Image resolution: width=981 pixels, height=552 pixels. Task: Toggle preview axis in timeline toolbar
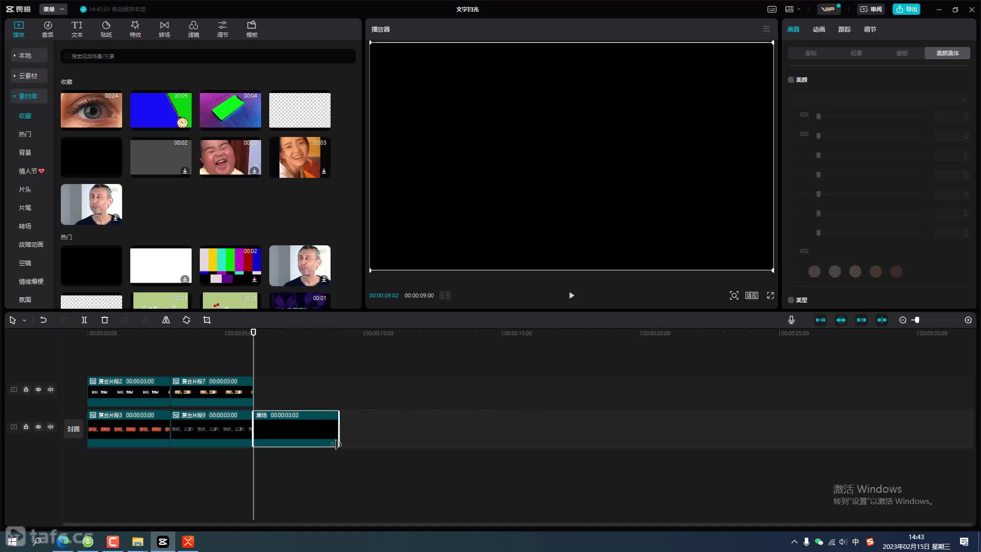tap(882, 320)
